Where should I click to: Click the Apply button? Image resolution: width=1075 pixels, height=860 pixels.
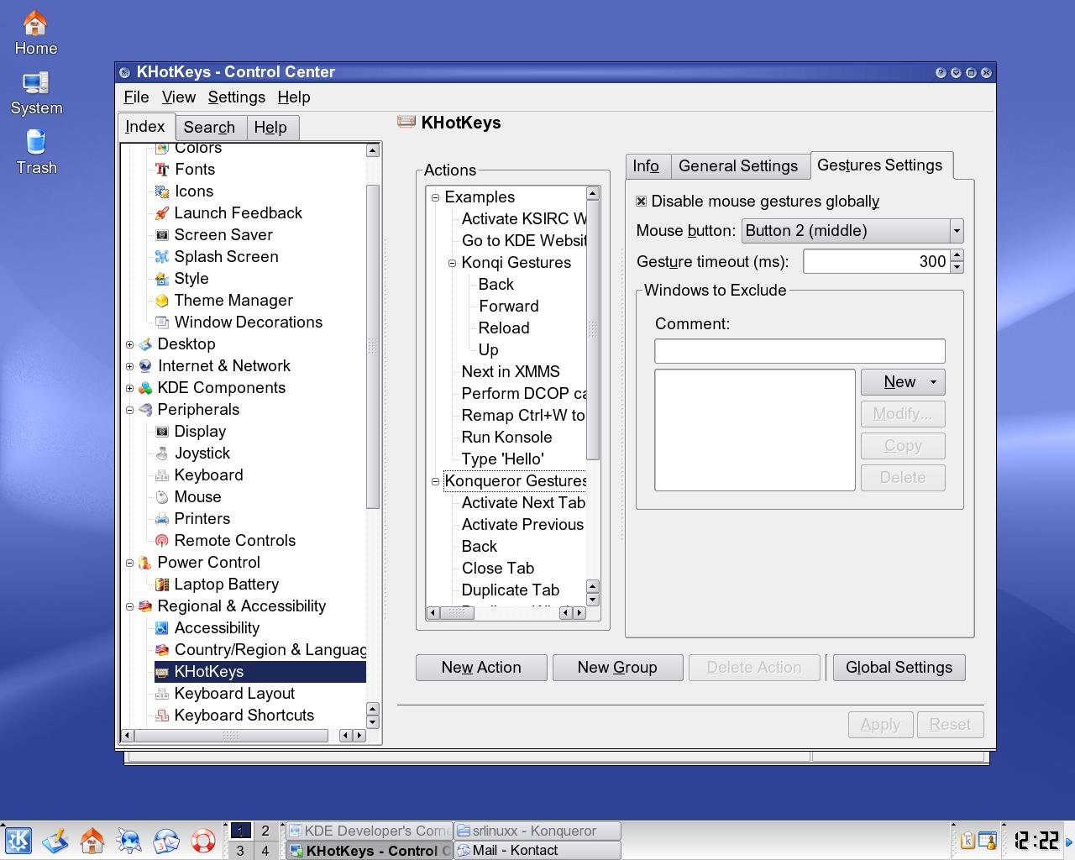pyautogui.click(x=880, y=725)
